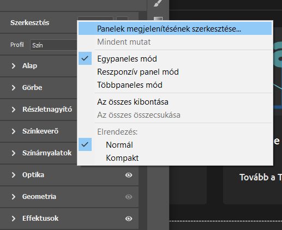
Task: Click the Mindent mutat menu entry
Action: click(x=175, y=42)
